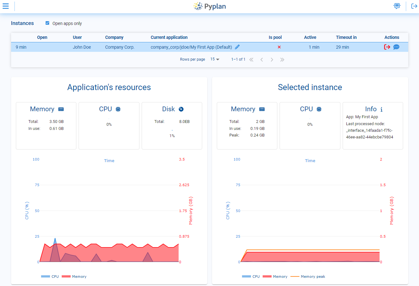This screenshot has width=419, height=286.
Task: Click the Info icon in the Selected instance panel
Action: point(382,109)
